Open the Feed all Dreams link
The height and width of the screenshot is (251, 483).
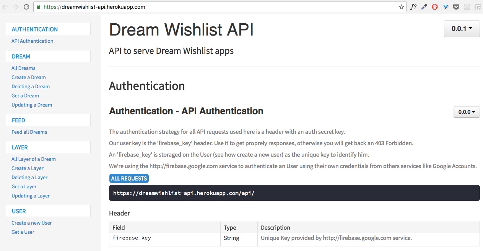coord(29,132)
